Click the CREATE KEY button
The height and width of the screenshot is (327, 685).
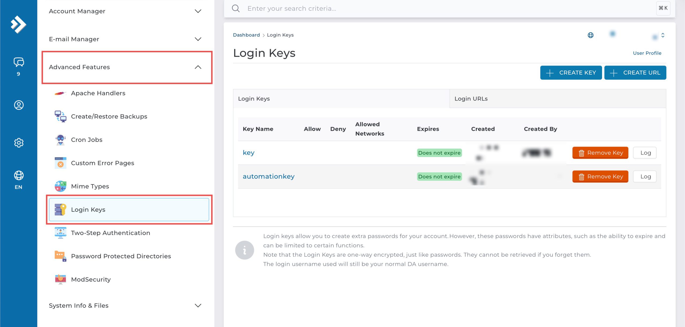[571, 73]
